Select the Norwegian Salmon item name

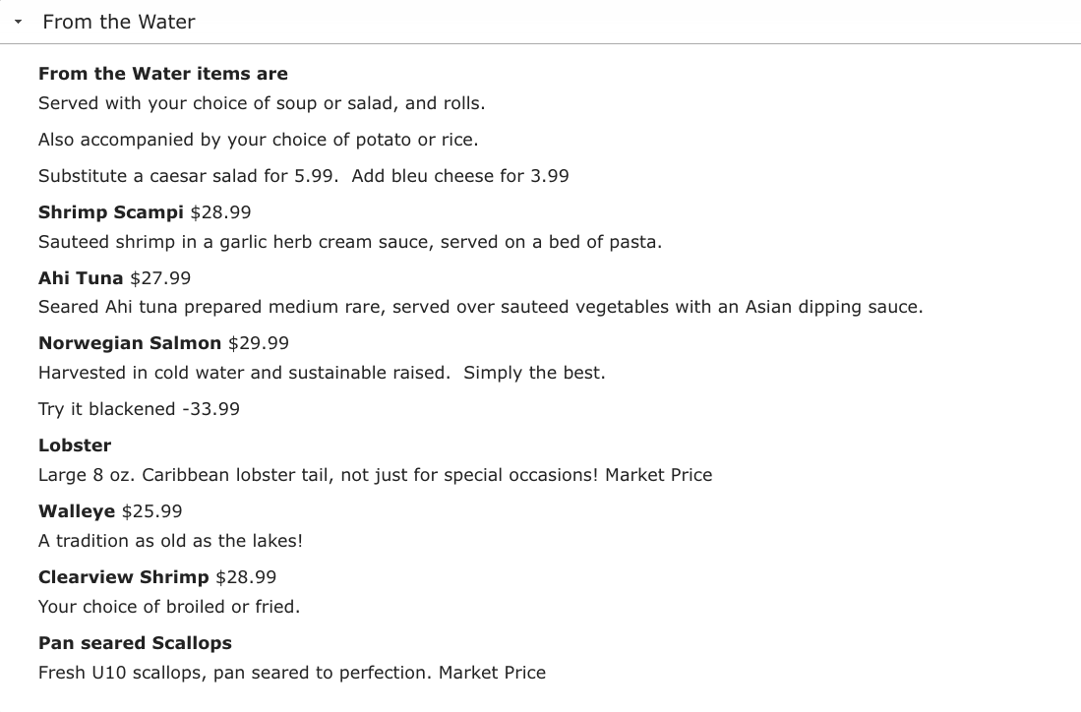(x=130, y=343)
